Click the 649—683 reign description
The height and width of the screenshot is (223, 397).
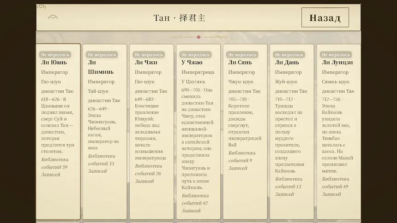click(x=150, y=129)
